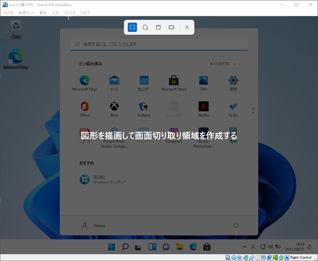Open the 仮想マシン menu
The image size is (318, 261).
coord(26,13)
